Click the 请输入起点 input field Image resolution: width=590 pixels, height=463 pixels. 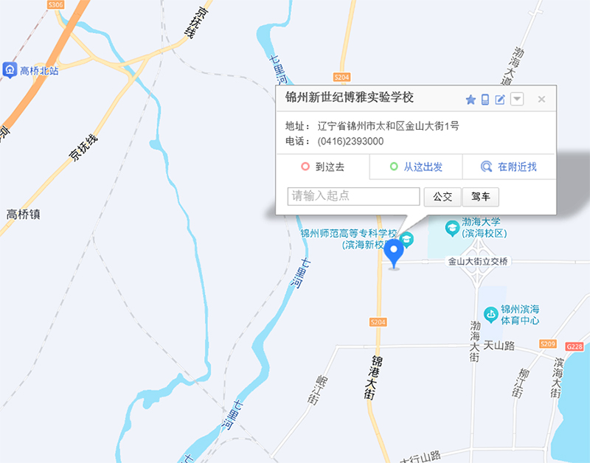coord(353,196)
